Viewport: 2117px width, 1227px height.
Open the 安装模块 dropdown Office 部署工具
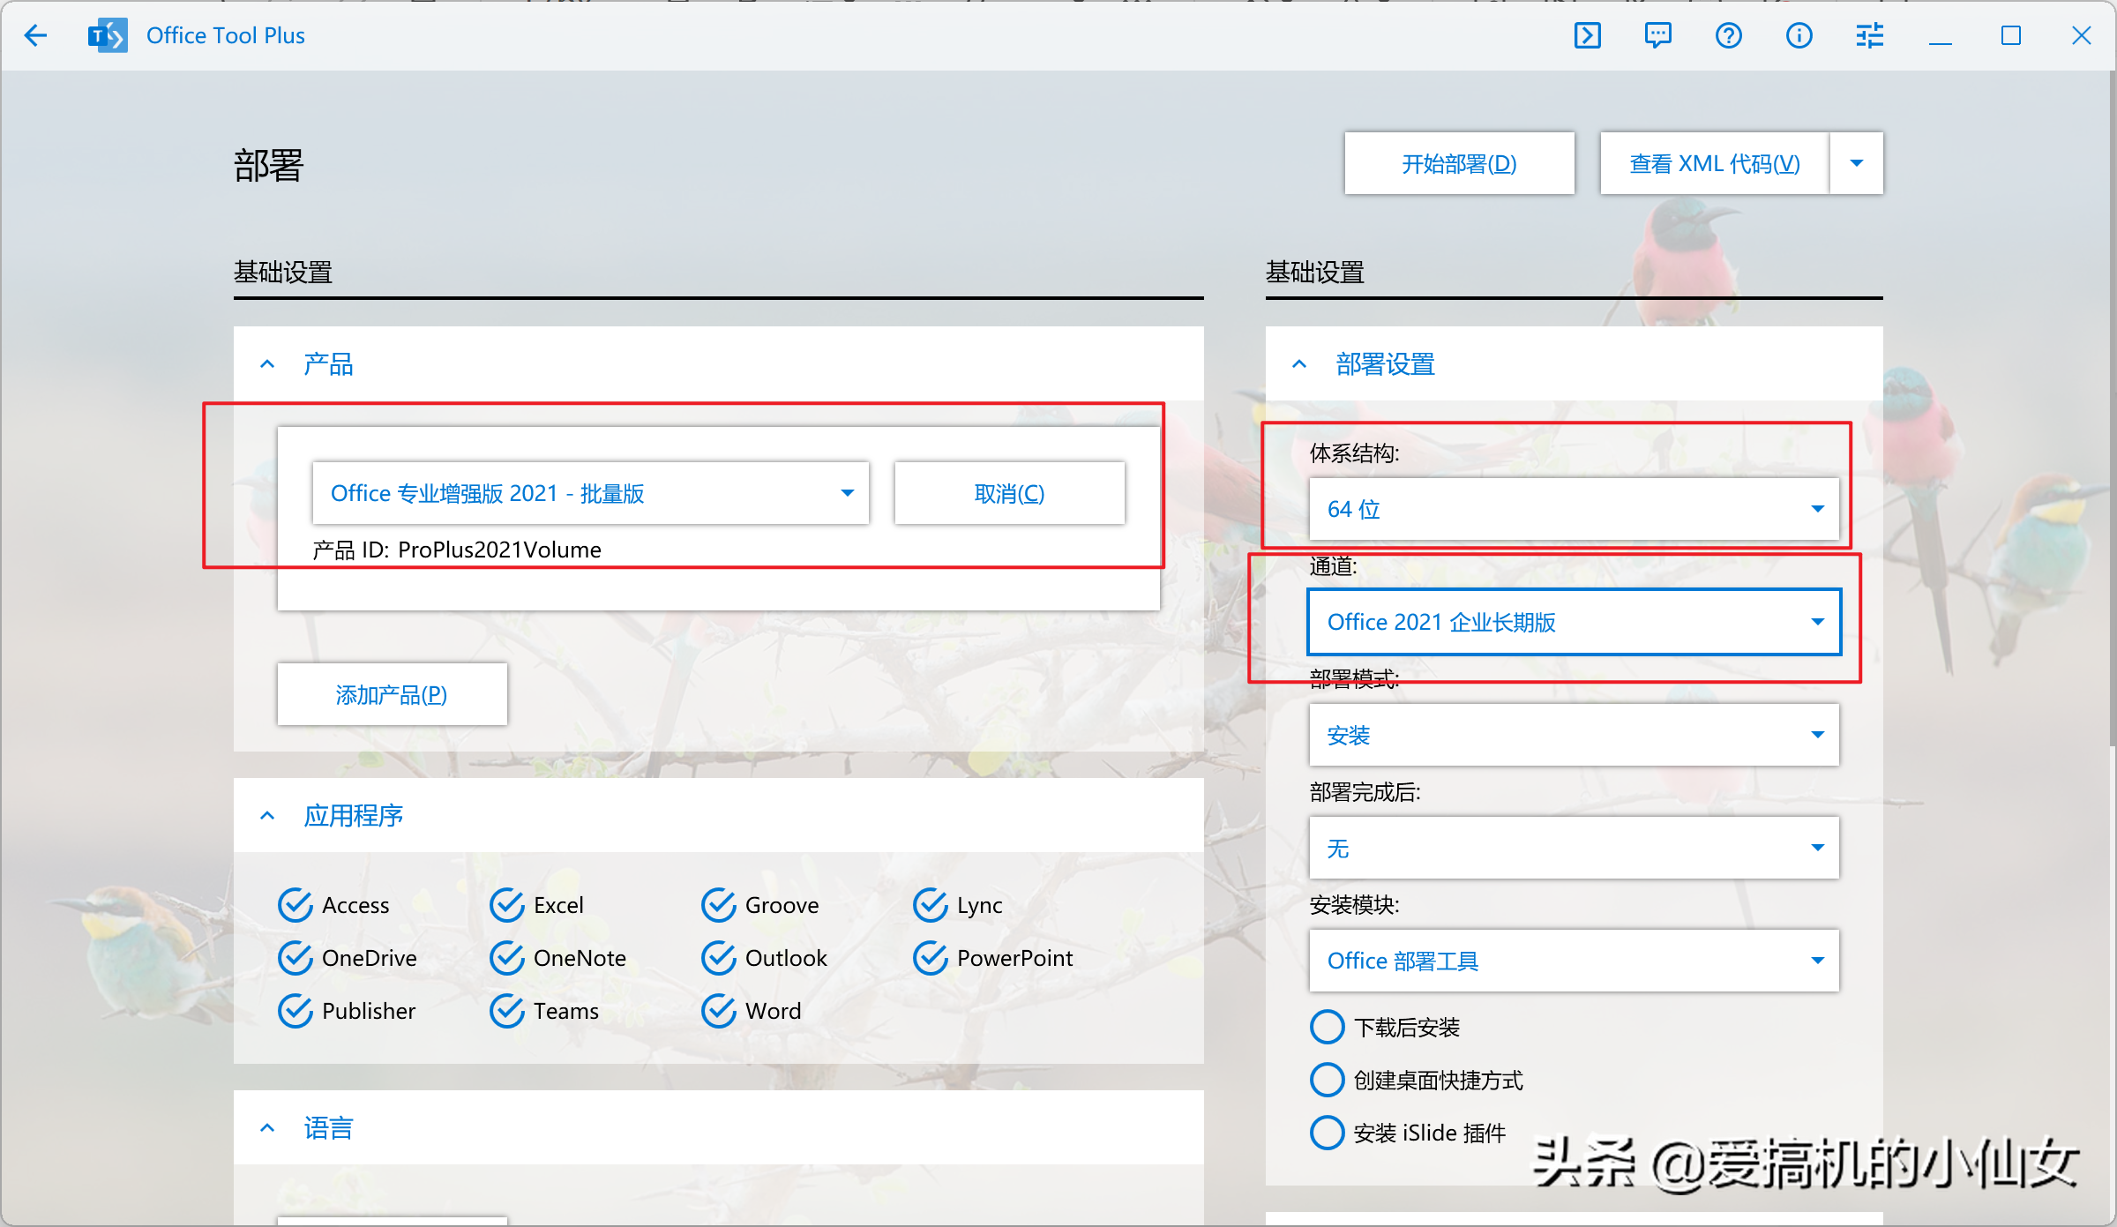click(1575, 961)
